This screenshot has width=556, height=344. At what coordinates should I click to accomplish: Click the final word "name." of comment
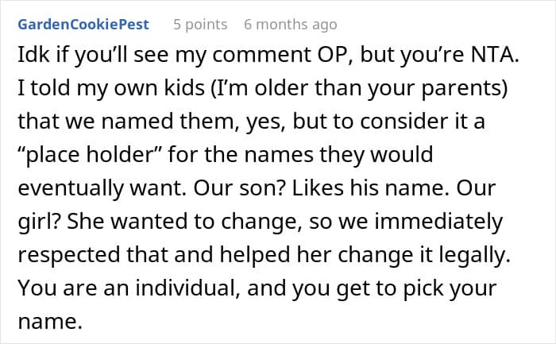click(x=50, y=322)
